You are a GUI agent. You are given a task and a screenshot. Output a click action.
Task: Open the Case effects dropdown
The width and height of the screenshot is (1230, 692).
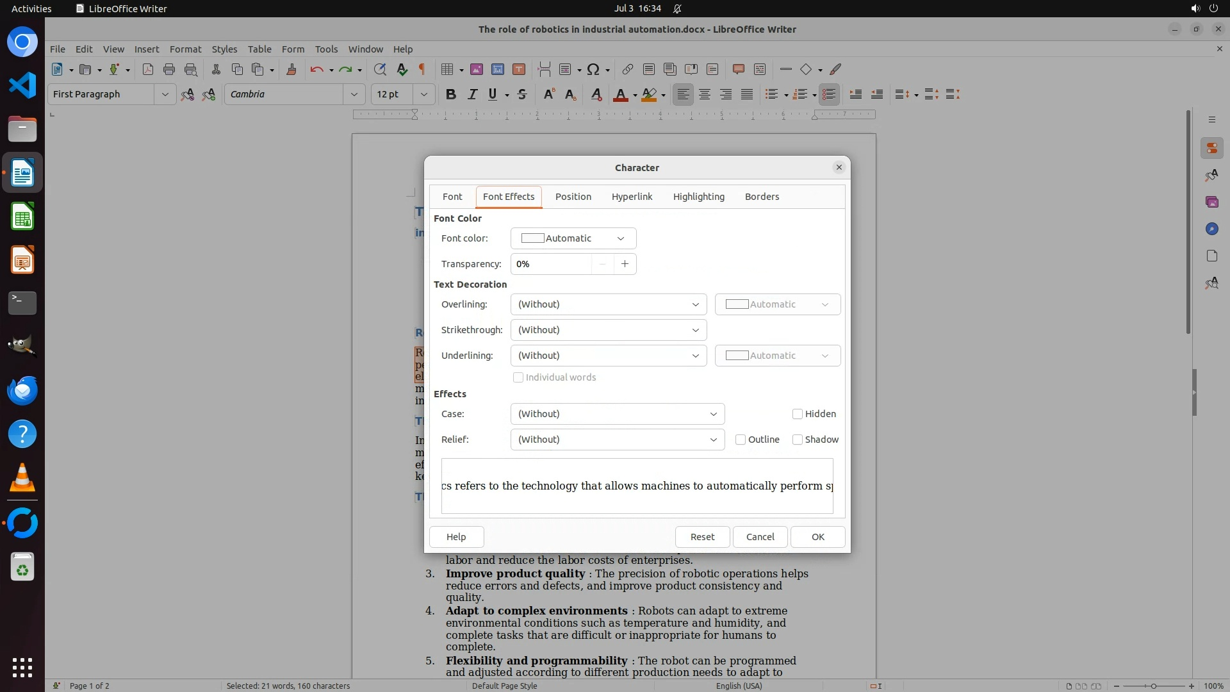(617, 414)
